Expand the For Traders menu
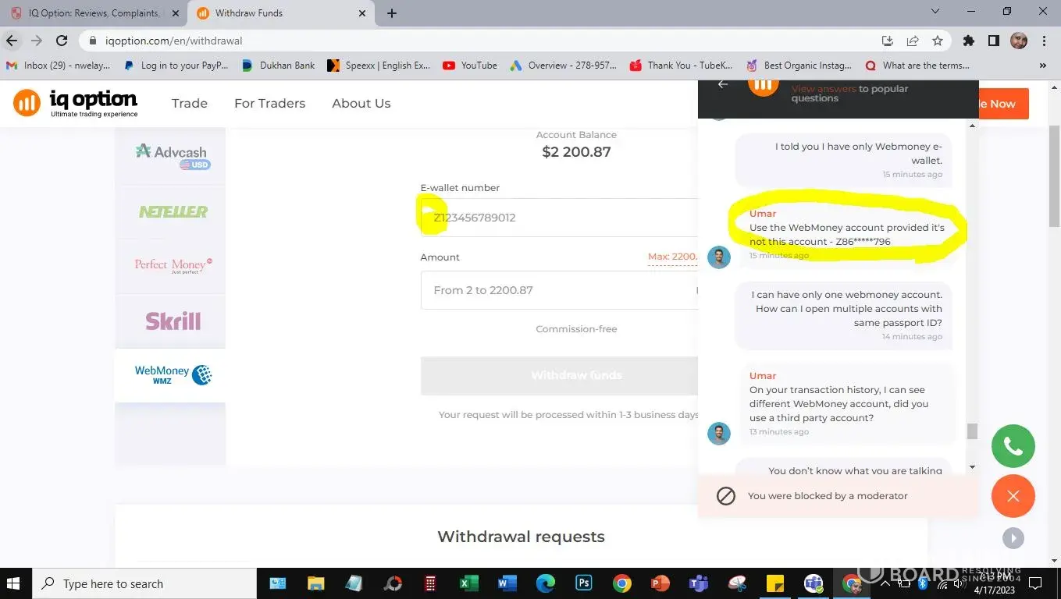 click(x=269, y=103)
